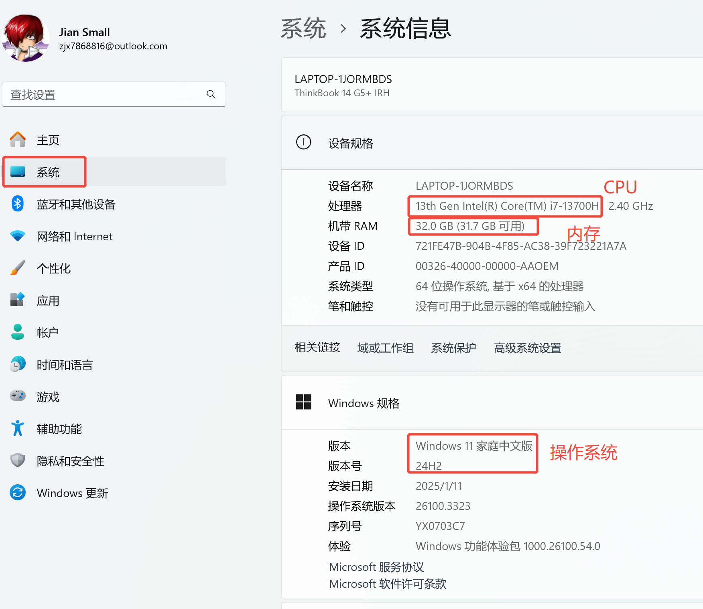Image resolution: width=703 pixels, height=609 pixels.
Task: Select the 设备 ID value
Action: click(x=521, y=246)
